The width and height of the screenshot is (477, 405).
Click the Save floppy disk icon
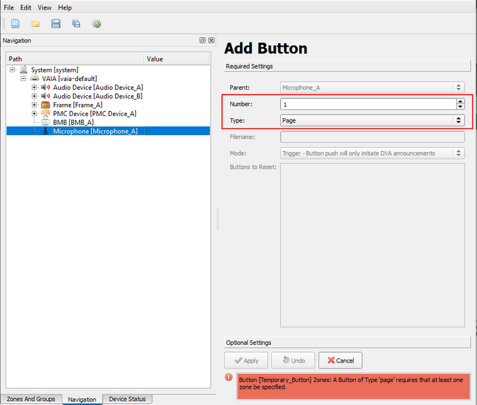pyautogui.click(x=55, y=24)
